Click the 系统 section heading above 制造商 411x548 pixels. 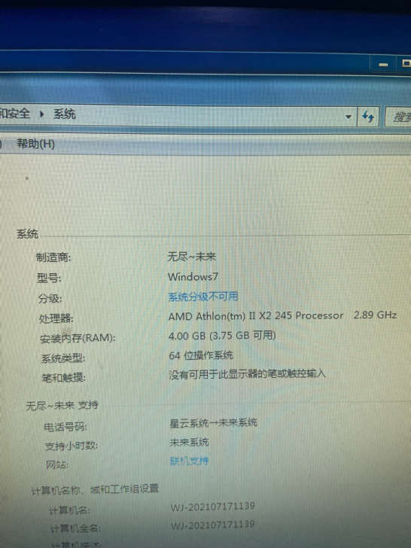[27, 234]
